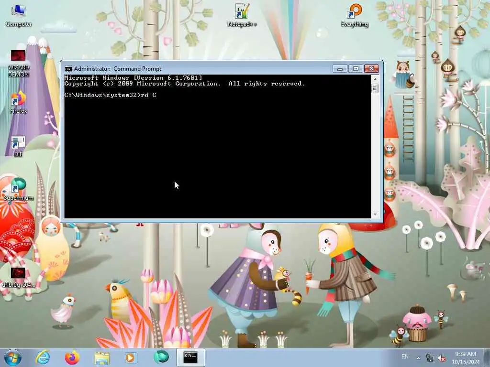
Task: Select the dflbr6g desktop file icon
Action: tap(18, 278)
